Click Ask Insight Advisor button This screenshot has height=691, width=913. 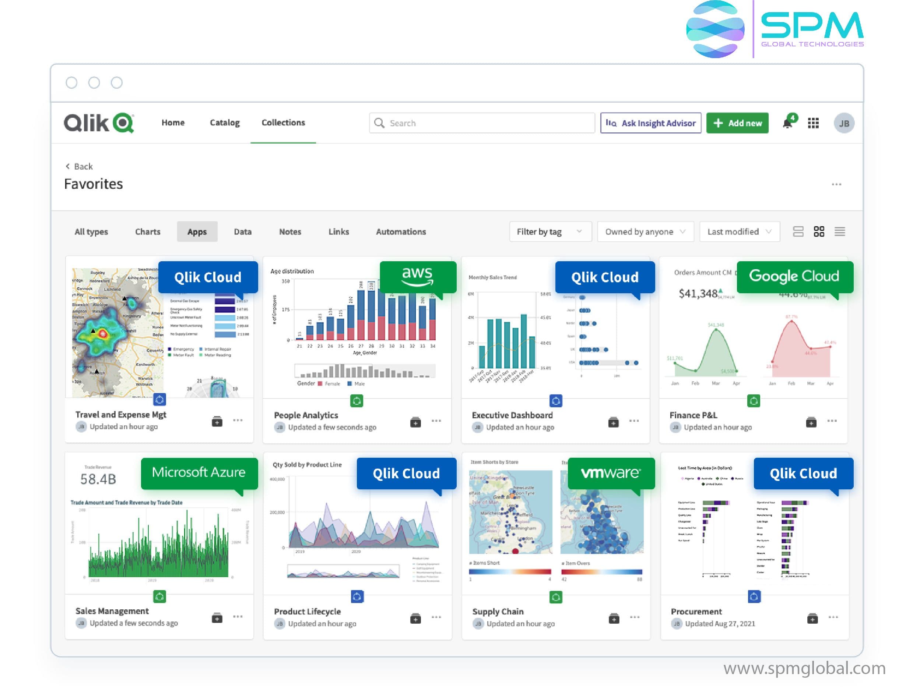coord(650,123)
